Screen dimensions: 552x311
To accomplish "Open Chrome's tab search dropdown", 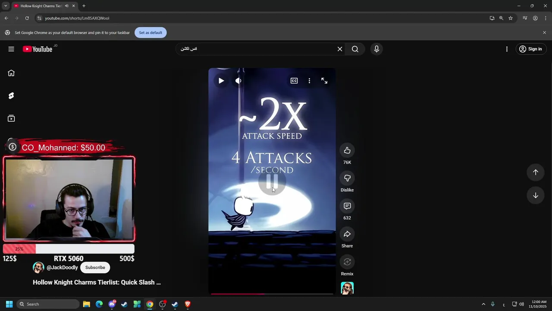I will point(6,6).
